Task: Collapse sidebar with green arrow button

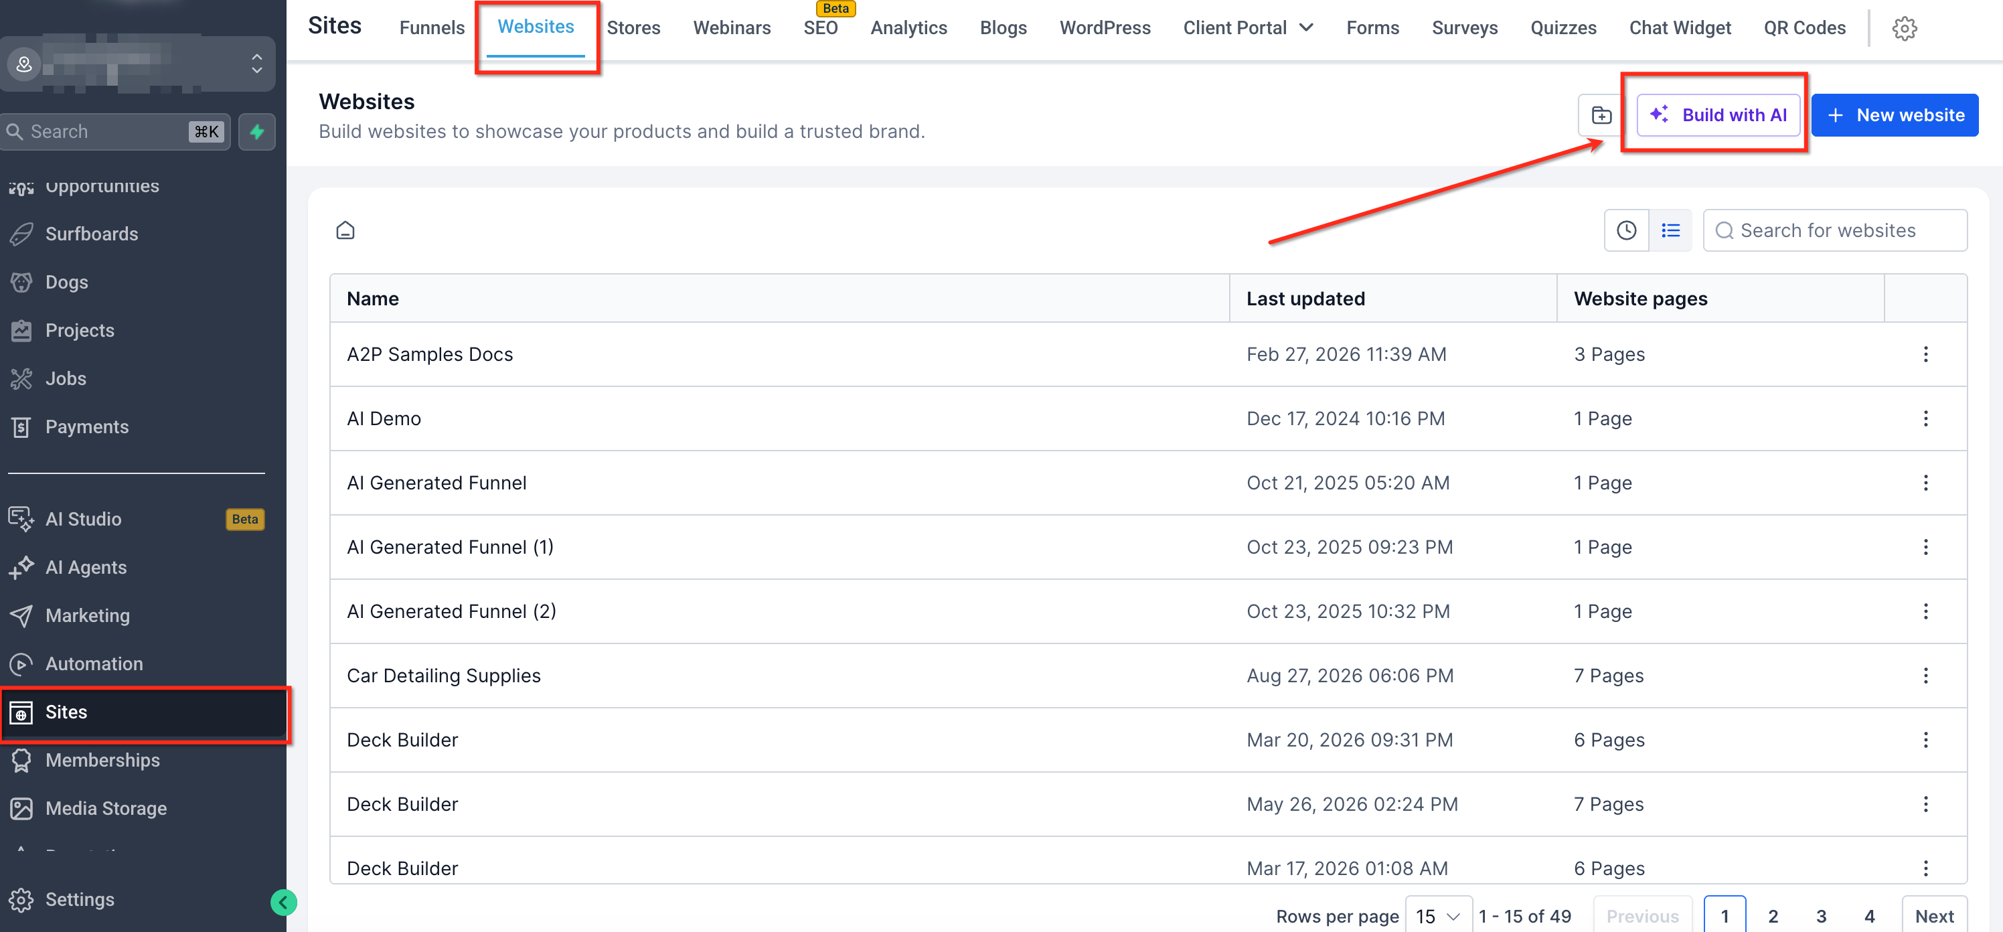Action: pyautogui.click(x=283, y=903)
